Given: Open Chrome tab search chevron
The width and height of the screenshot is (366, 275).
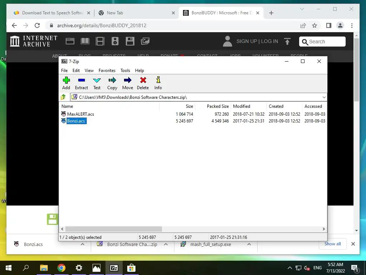Looking at the screenshot, I should pyautogui.click(x=302, y=9).
